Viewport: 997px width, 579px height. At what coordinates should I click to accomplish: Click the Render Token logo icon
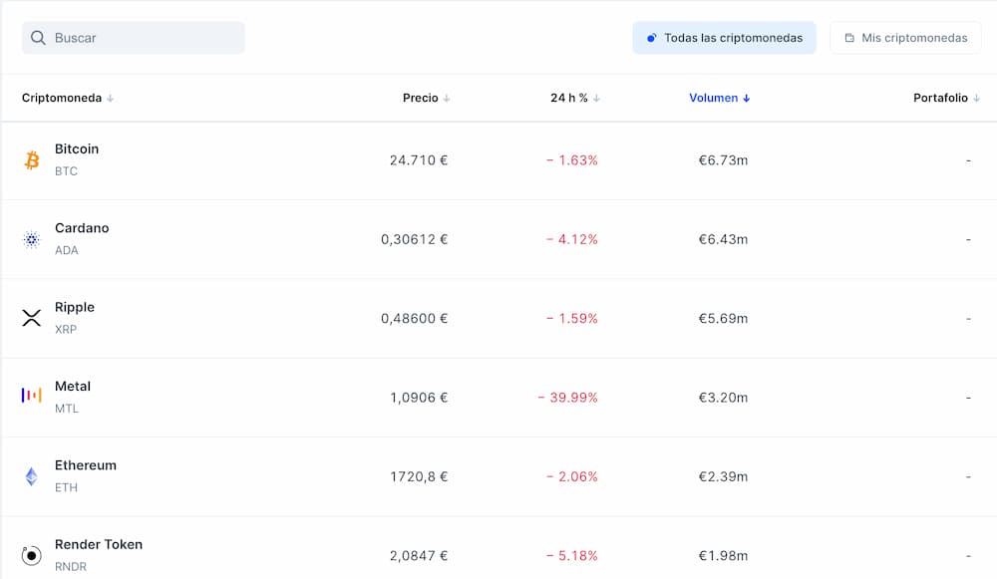[32, 555]
